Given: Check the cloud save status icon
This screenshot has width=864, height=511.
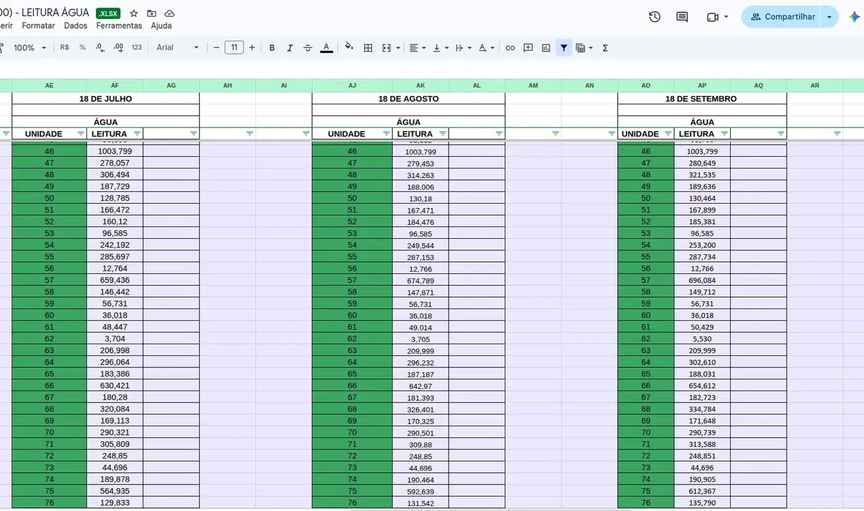Looking at the screenshot, I should [170, 14].
